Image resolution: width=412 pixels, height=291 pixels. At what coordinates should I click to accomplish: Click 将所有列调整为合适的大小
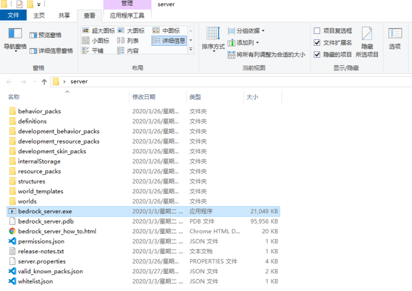point(267,55)
